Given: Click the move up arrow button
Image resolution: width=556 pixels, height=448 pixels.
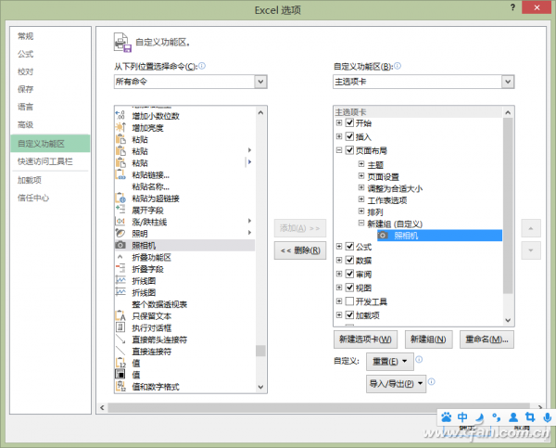Looking at the screenshot, I should (531, 228).
